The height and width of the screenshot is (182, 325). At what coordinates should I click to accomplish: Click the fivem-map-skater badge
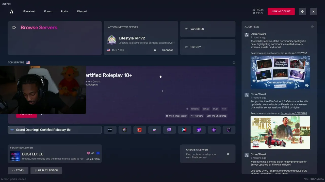176,116
